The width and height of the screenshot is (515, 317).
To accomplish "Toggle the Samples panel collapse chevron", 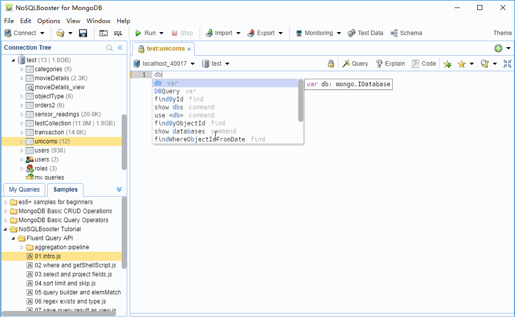I will pos(119,190).
